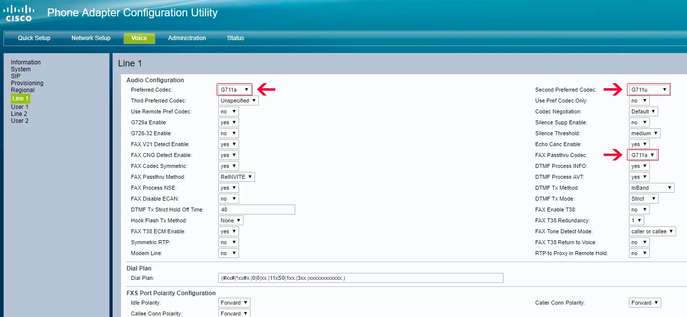Change the FAX Passthru Codec dropdown

pyautogui.click(x=643, y=155)
